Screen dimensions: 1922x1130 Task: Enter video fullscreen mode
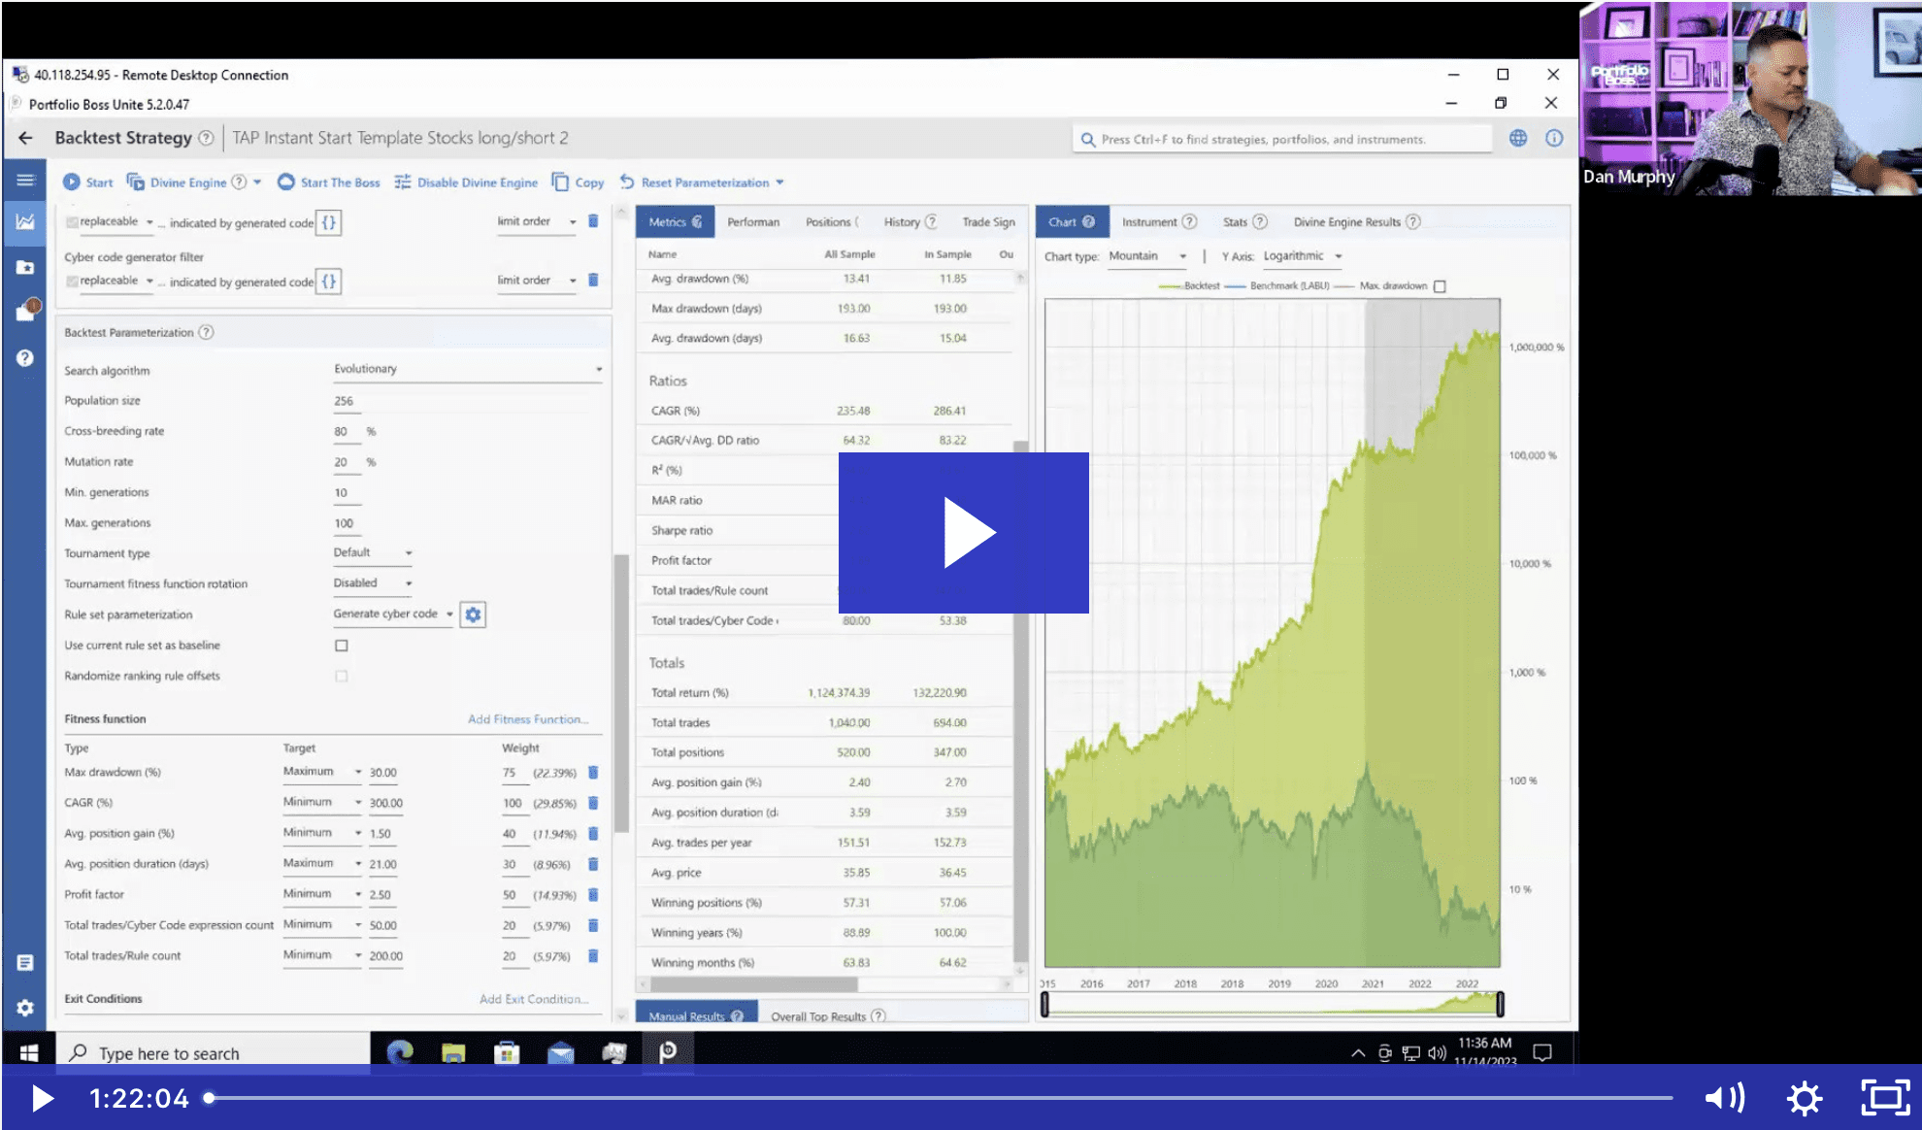click(x=1885, y=1098)
